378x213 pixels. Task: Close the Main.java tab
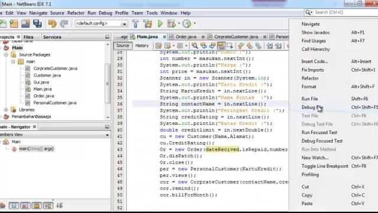click(164, 37)
